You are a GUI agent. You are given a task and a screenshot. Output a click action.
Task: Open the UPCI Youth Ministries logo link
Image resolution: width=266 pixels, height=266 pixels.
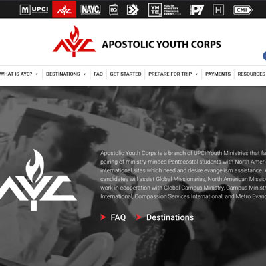point(34,10)
